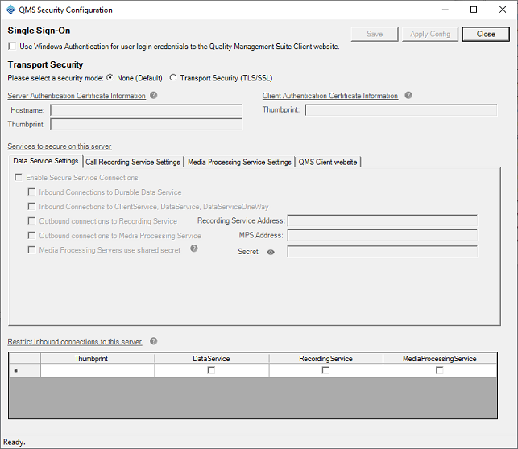
Task: Click Client Authentication Certificate Information label
Action: coord(330,96)
